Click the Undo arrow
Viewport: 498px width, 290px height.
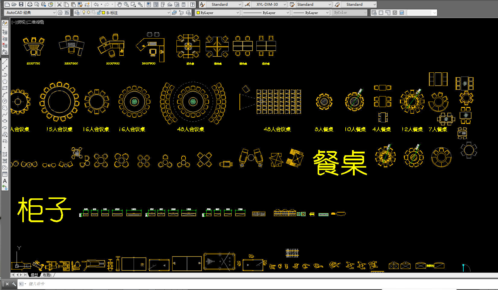click(96, 5)
